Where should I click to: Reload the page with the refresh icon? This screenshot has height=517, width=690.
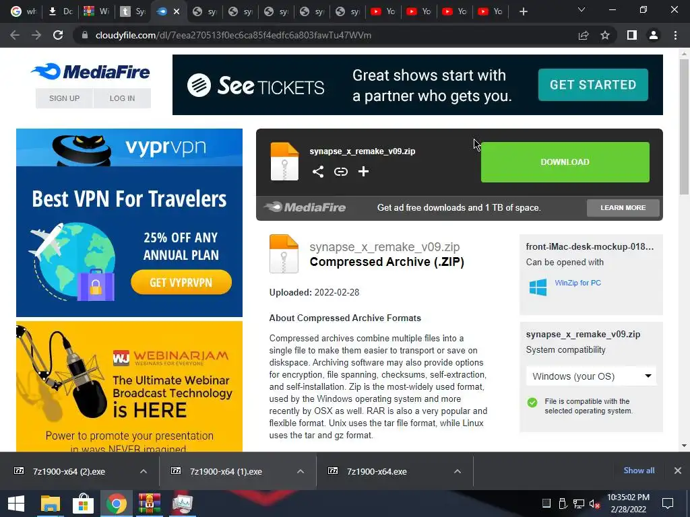coord(58,35)
